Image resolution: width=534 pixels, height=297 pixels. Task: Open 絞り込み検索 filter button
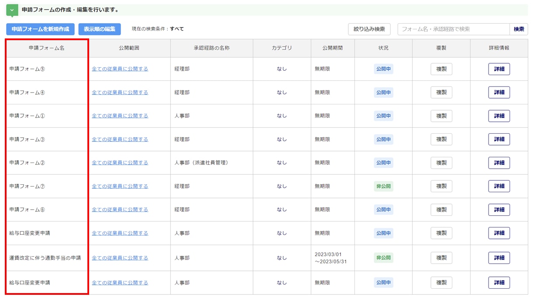(x=369, y=29)
